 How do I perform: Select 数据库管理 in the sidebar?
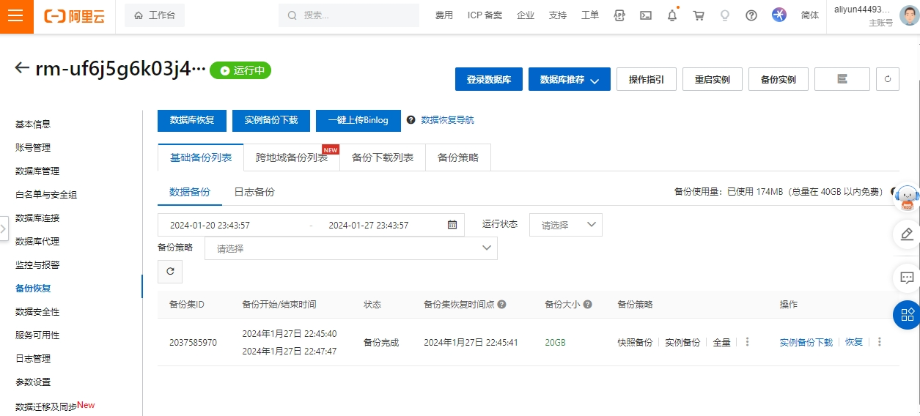click(x=37, y=171)
